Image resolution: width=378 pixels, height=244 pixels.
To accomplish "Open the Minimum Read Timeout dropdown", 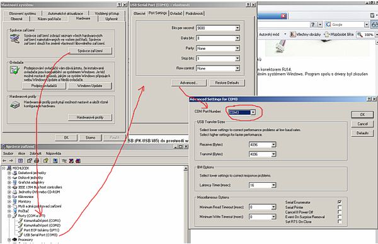I will tap(273, 207).
